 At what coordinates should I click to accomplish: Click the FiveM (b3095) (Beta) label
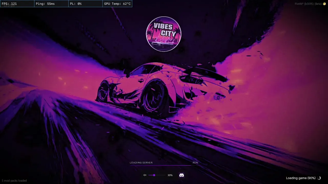tap(308, 4)
